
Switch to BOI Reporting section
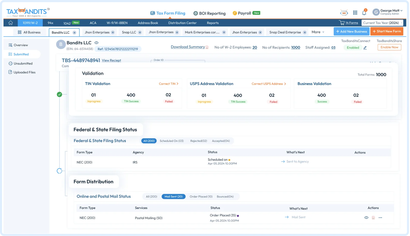(210, 13)
